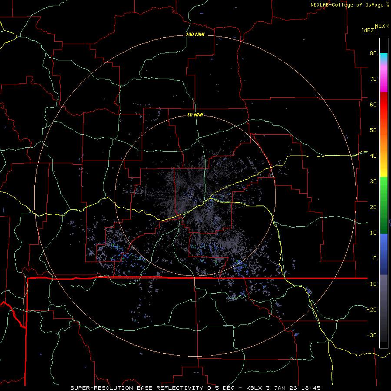
Task: Click the 80 dBZ scale label
Action: pyautogui.click(x=373, y=53)
